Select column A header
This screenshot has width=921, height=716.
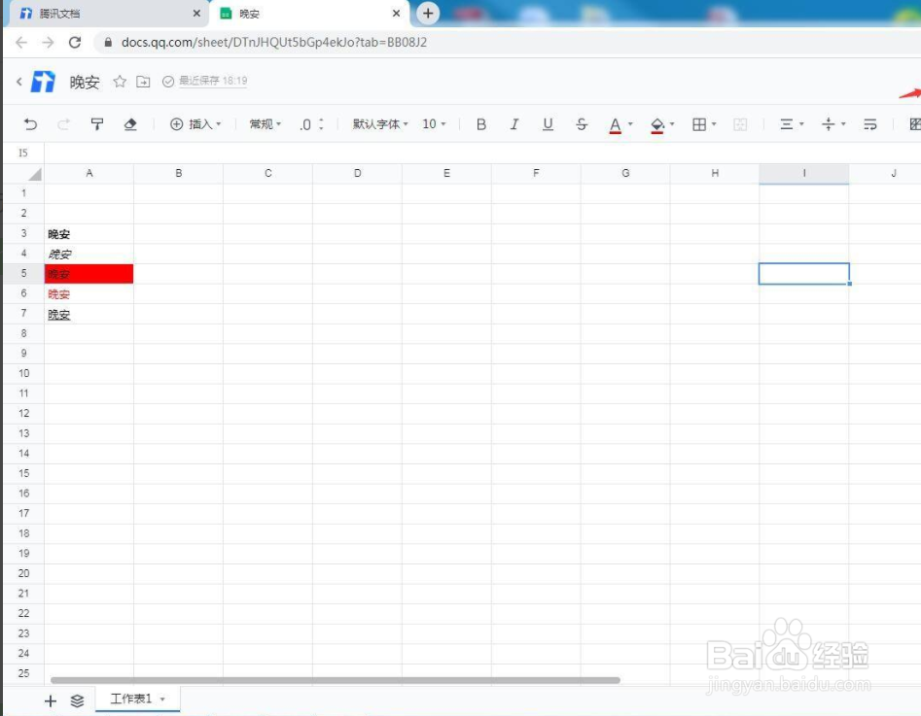coord(89,173)
